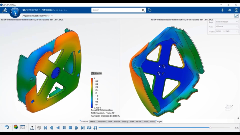Click the color legend gradient bar
This screenshot has height=135, width=240.
click(x=92, y=93)
